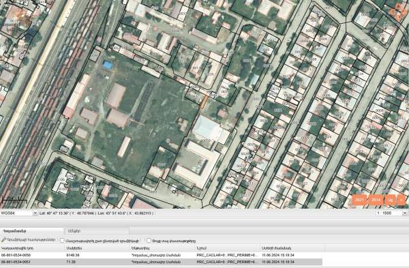
Task: Pan the map up with the top arrow
Action: tap(398, 6)
